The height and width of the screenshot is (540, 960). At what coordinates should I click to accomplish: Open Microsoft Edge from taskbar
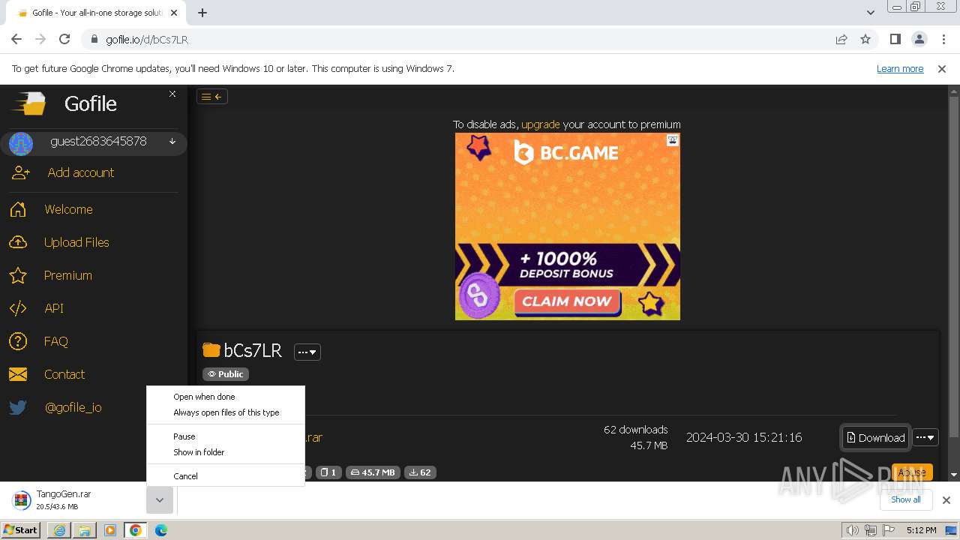[161, 530]
